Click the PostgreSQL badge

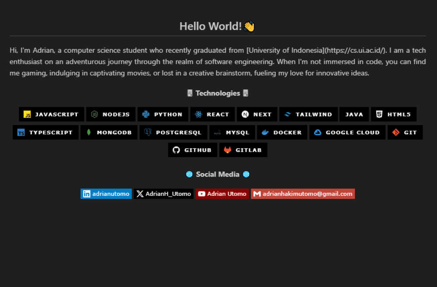point(173,133)
